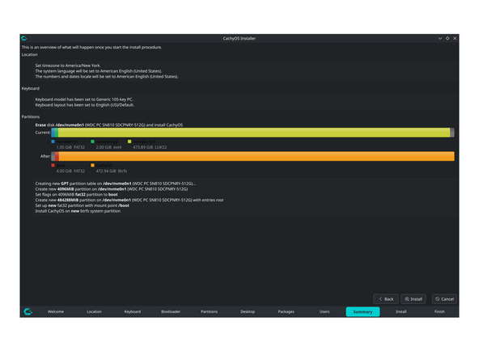Image resolution: width=479 pixels, height=359 pixels.
Task: Click orange CachyOS partition legend swatch
Action: coord(92,166)
